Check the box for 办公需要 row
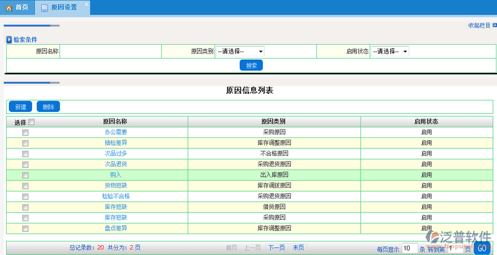Viewport: 497px width, 255px height. click(25, 133)
